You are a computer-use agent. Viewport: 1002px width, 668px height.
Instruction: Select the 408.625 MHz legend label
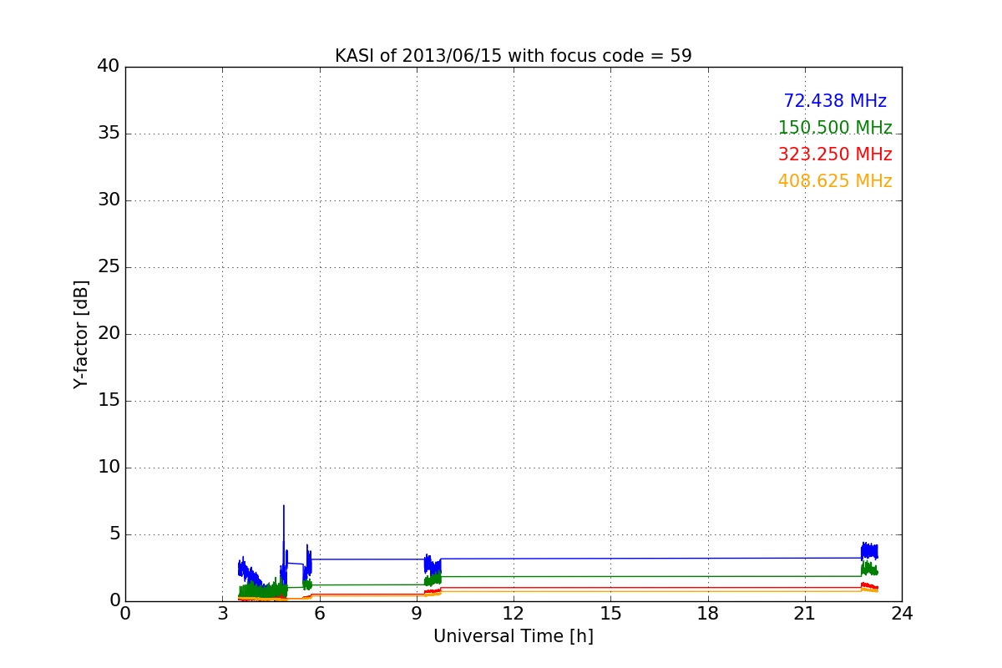click(x=835, y=181)
